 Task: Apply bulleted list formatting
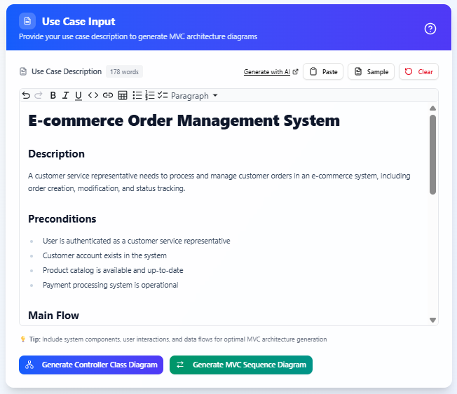(137, 95)
